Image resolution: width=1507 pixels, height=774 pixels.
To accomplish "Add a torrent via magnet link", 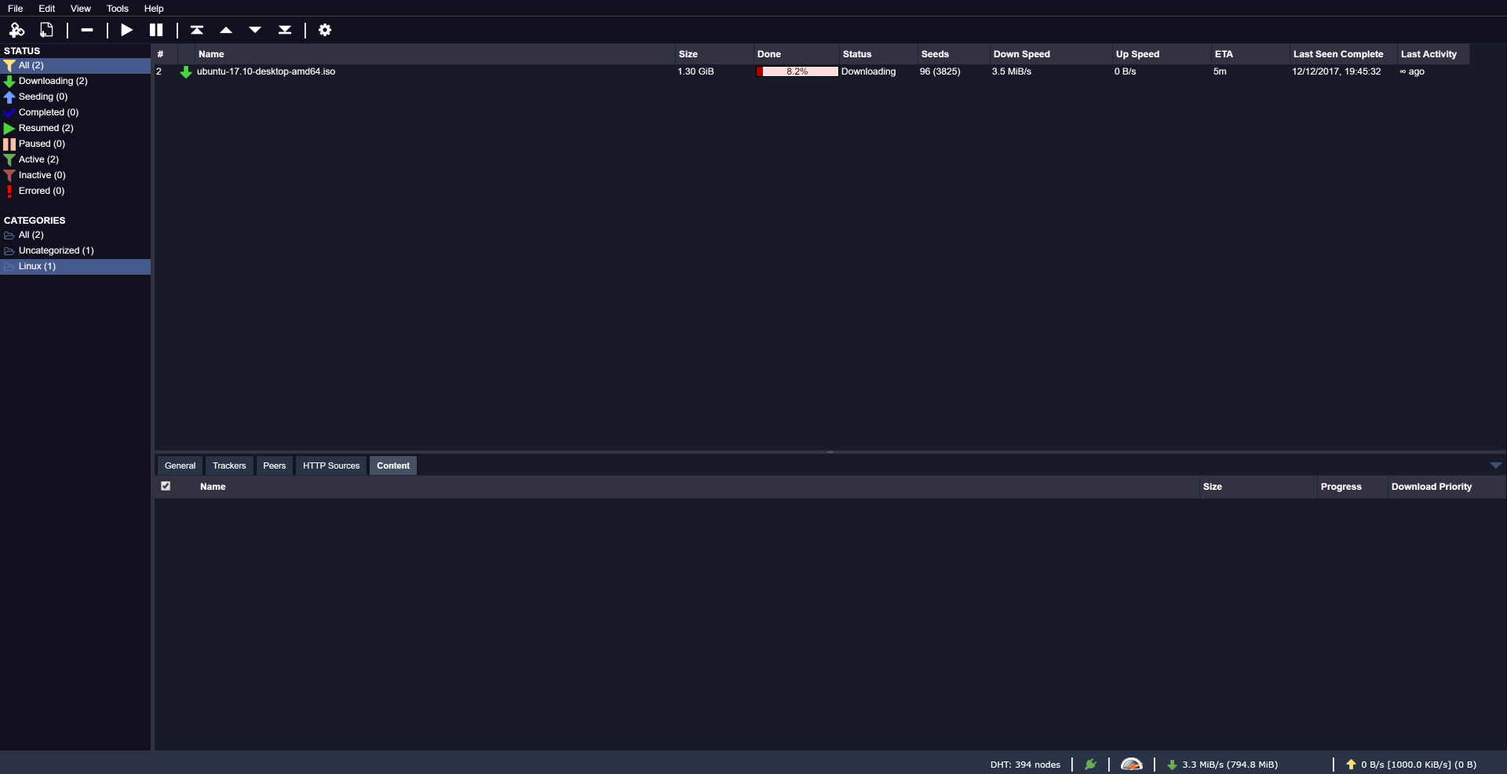I will point(16,30).
